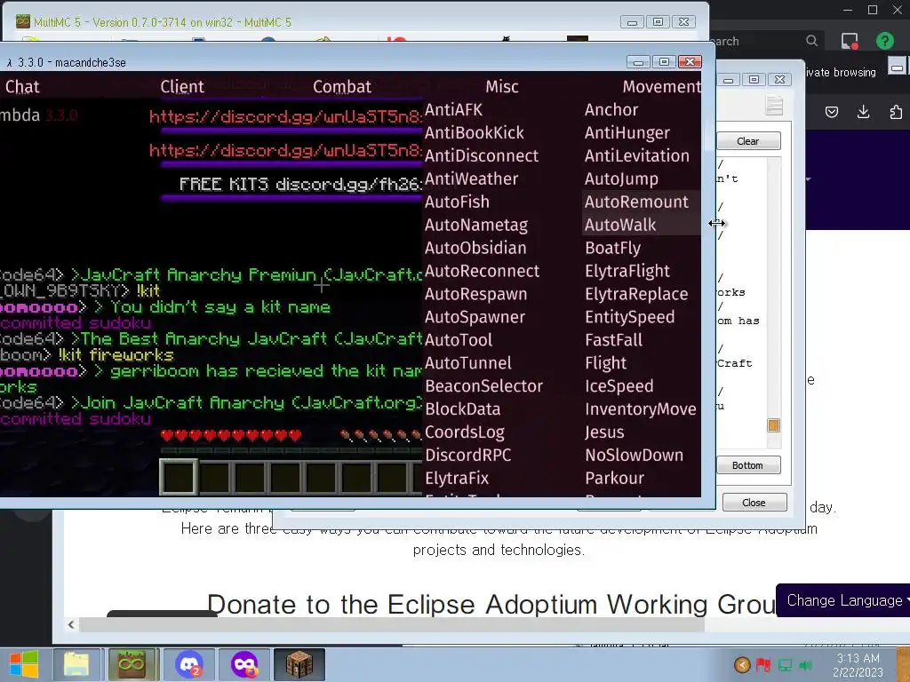Toggle ElytraReplace module
Viewport: 910px width, 682px height.
point(636,293)
